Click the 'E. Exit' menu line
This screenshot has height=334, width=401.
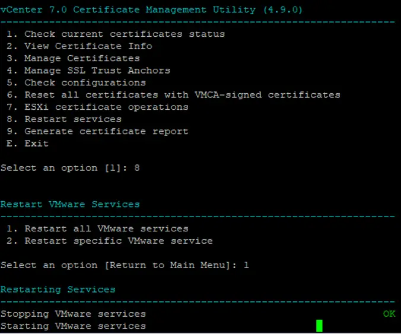(27, 144)
